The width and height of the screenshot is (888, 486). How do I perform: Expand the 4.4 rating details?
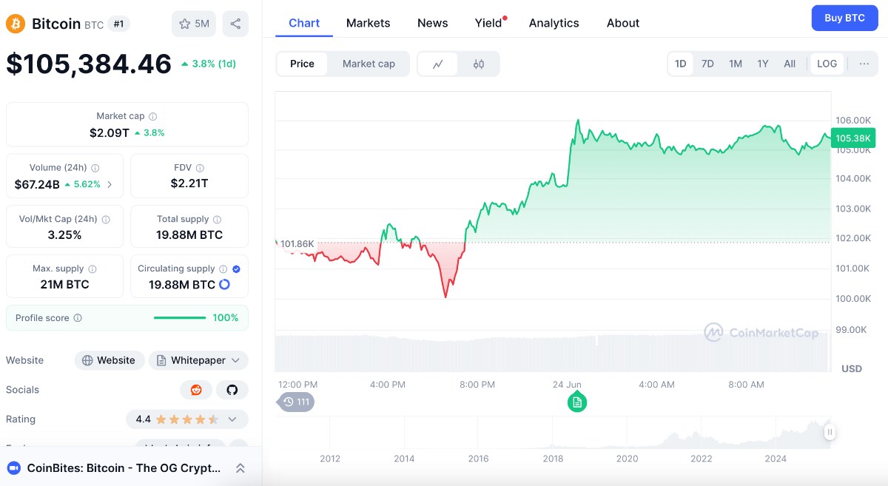(x=186, y=419)
